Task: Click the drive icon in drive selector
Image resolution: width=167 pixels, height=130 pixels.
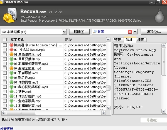Action: click(x=4, y=32)
